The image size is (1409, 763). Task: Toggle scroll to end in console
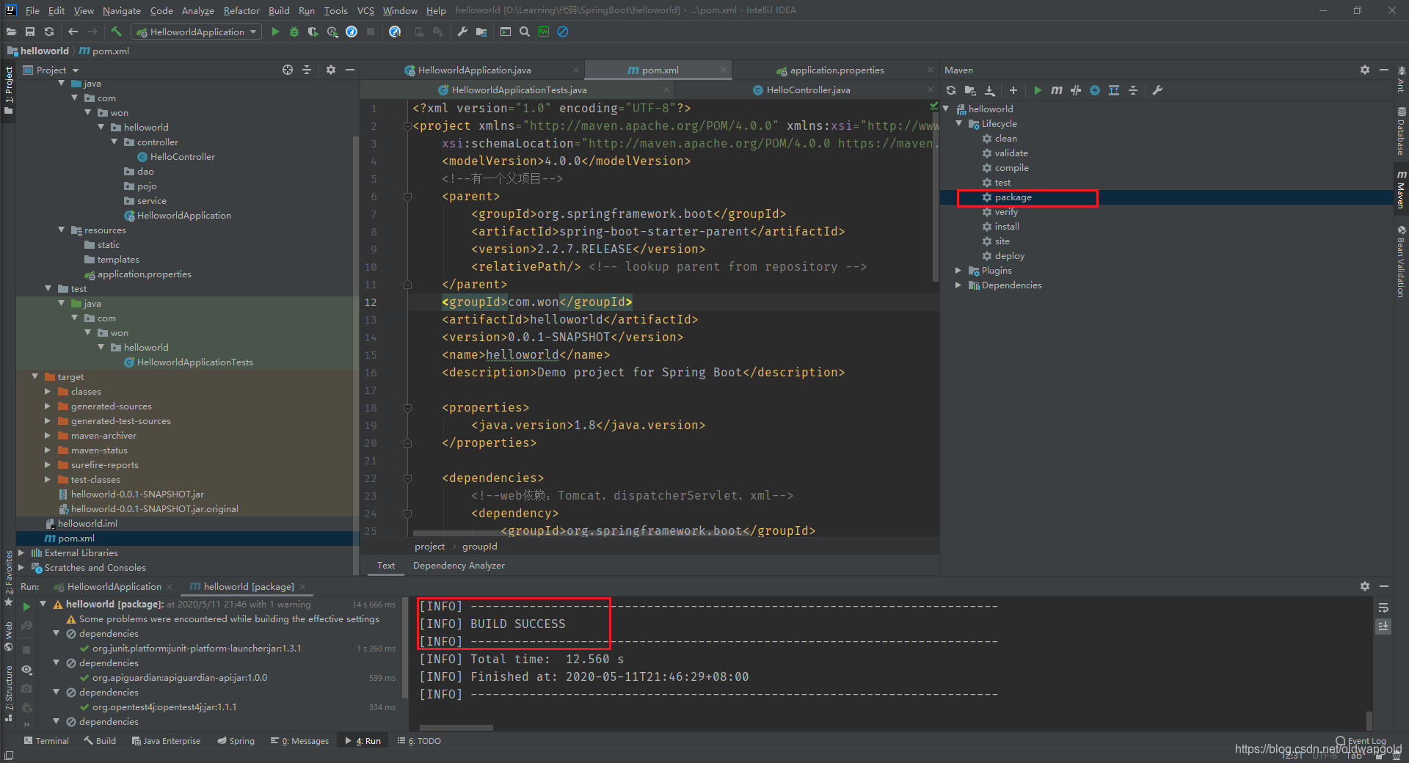[x=1383, y=627]
